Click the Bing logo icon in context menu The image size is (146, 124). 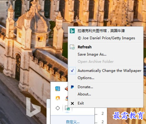72,31
